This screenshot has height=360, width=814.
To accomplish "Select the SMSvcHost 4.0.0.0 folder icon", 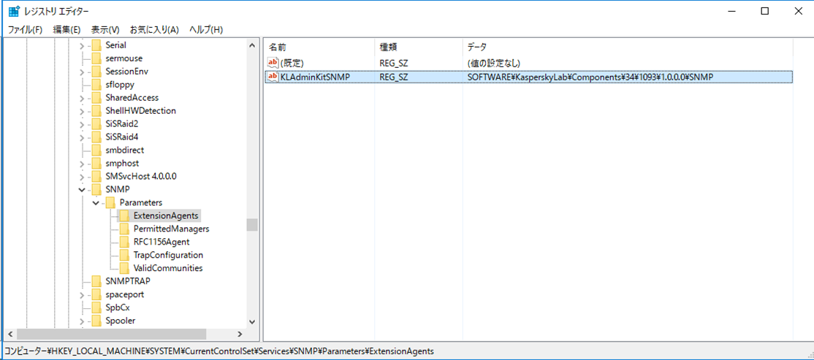I will click(x=96, y=177).
